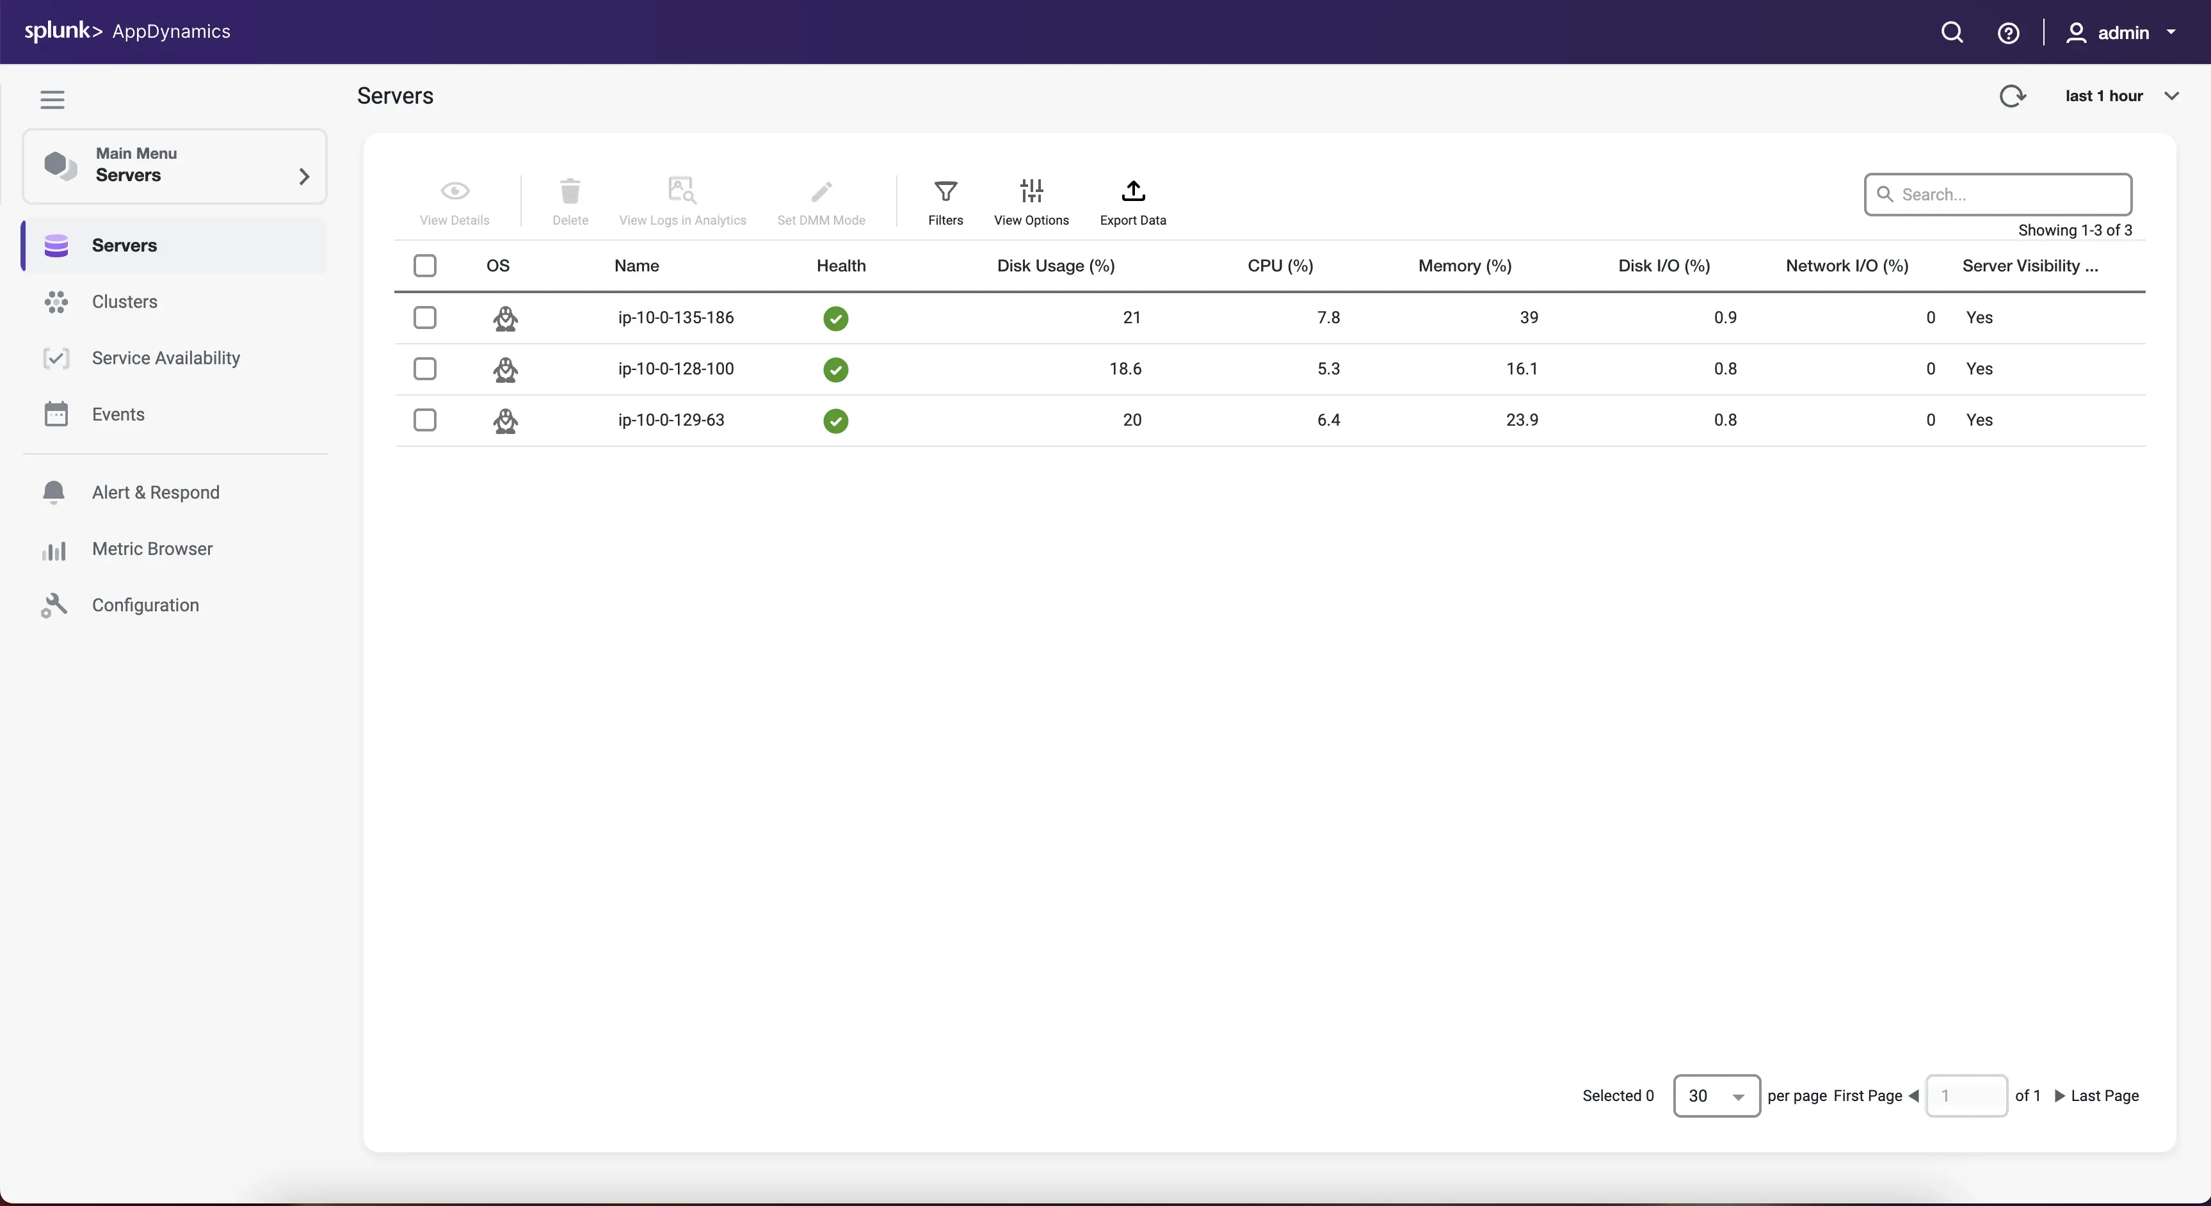
Task: Open the help question mark icon
Action: click(2009, 32)
